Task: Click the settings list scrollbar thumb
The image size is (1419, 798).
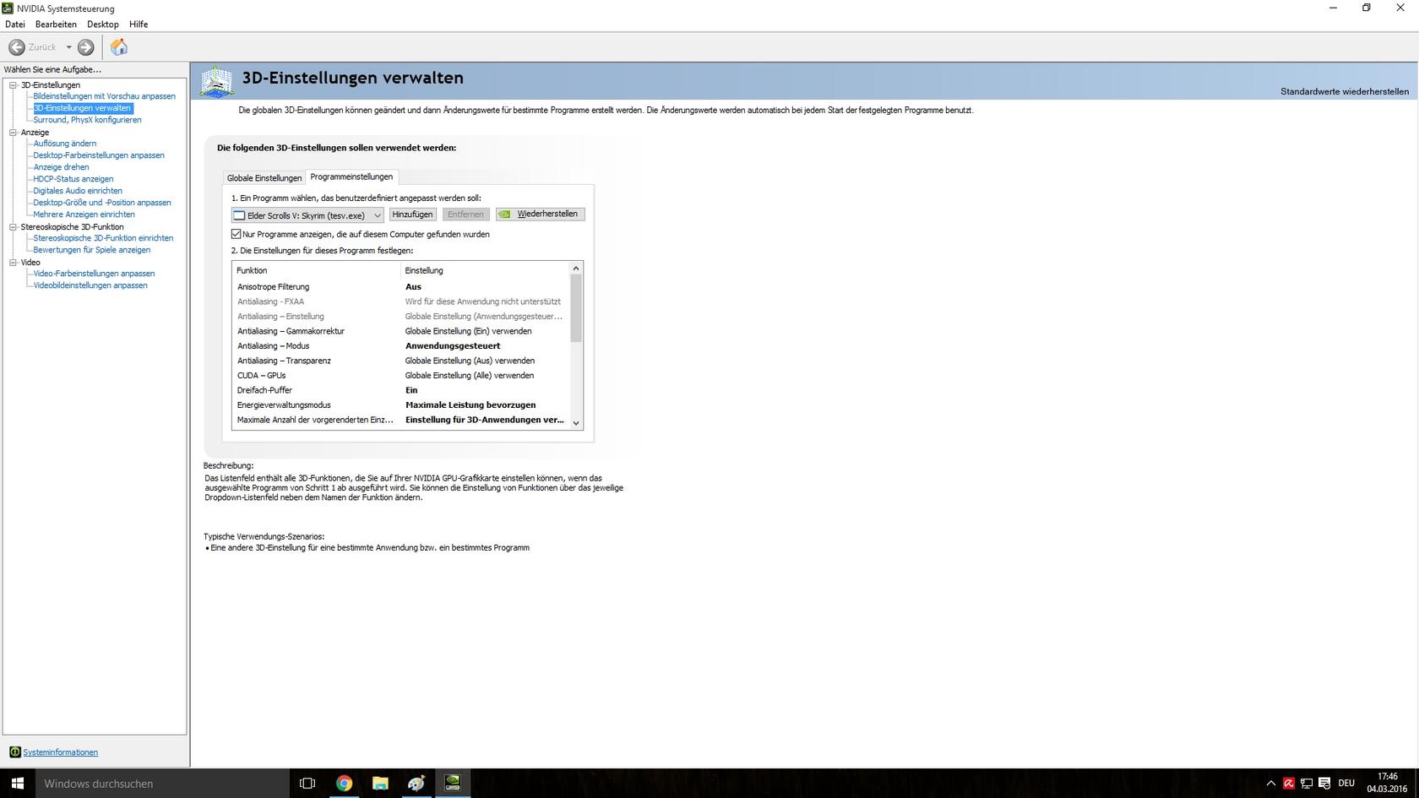Action: pyautogui.click(x=576, y=308)
